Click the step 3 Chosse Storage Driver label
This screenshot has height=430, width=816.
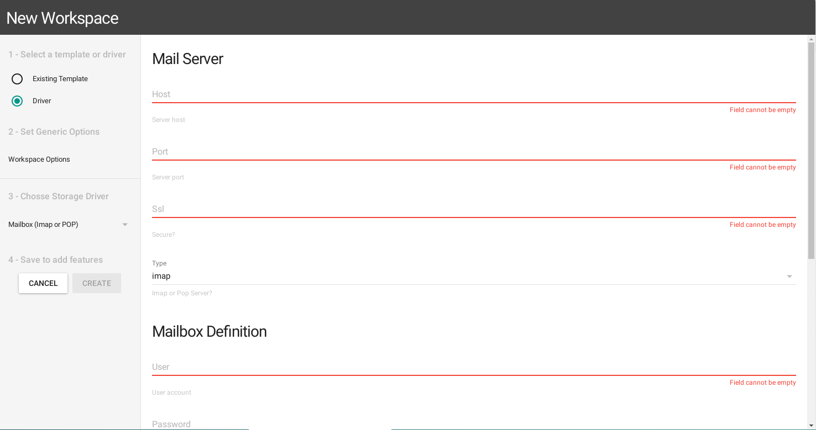click(59, 197)
